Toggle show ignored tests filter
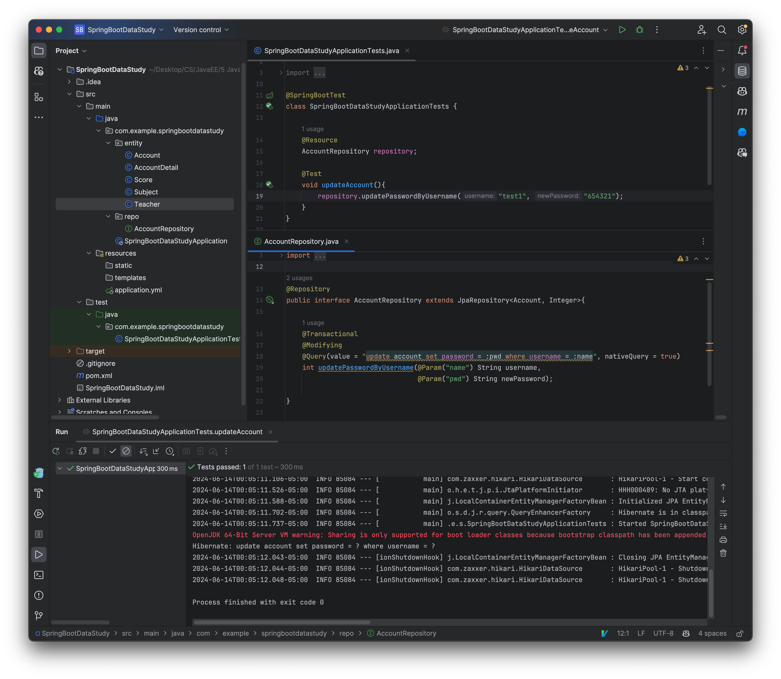This screenshot has height=679, width=781. pyautogui.click(x=126, y=451)
